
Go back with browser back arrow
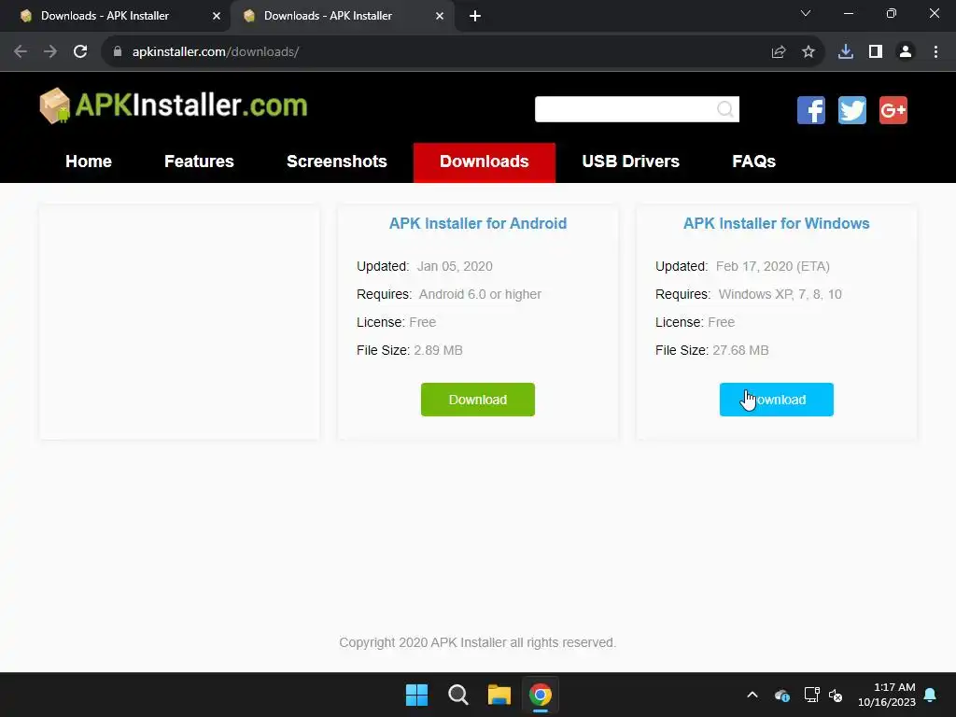click(x=21, y=52)
